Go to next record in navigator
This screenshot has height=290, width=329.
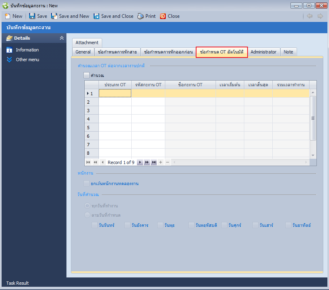pyautogui.click(x=140, y=162)
